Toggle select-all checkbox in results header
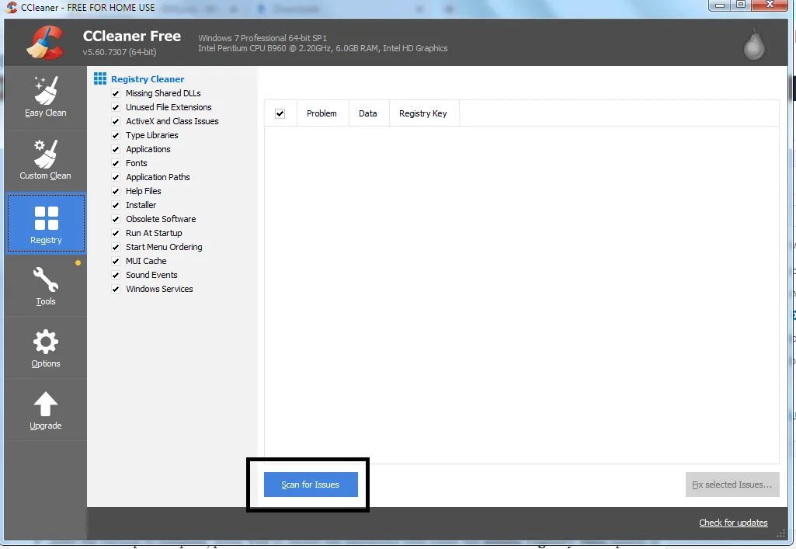796x549 pixels. pyautogui.click(x=280, y=113)
